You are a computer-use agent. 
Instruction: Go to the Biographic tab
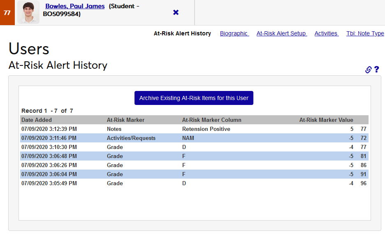click(x=234, y=33)
